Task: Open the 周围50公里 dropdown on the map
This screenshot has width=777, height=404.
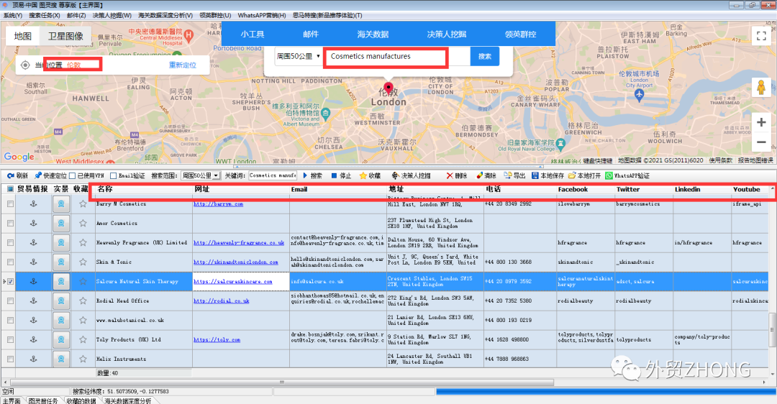Action: pyautogui.click(x=299, y=57)
